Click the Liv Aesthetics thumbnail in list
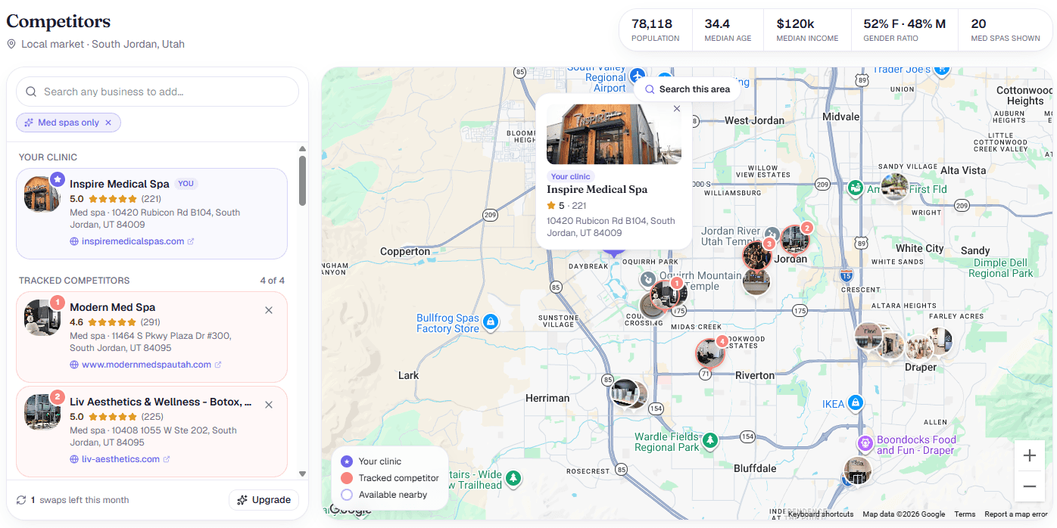1057x528 pixels. [42, 412]
